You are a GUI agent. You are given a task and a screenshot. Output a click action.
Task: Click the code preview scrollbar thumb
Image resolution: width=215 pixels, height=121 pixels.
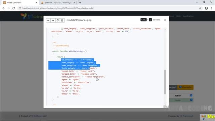[165, 82]
